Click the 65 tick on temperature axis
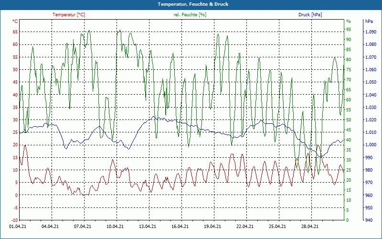 click(x=15, y=32)
